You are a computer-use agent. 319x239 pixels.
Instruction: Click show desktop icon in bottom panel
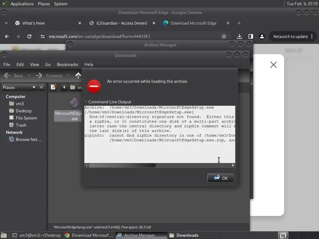point(4,235)
